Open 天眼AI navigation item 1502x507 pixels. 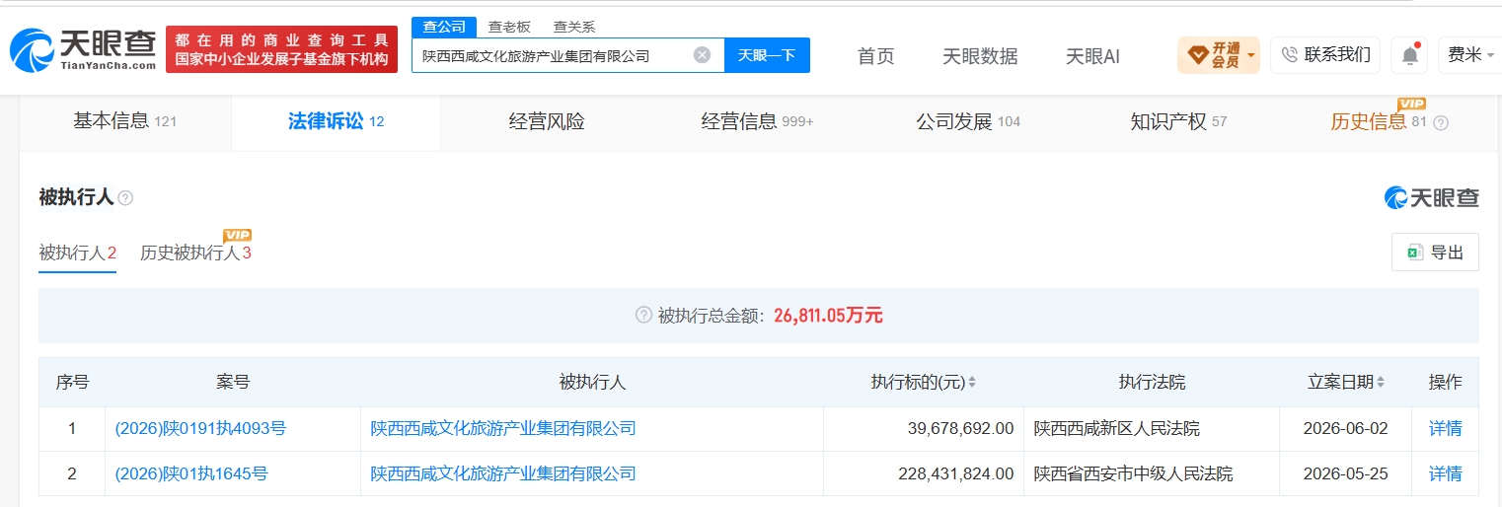pos(1092,56)
